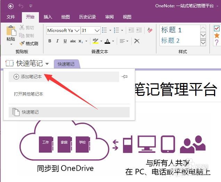The height and width of the screenshot is (182, 221).
Task: Toggle italic formatting
Action: coord(57,41)
